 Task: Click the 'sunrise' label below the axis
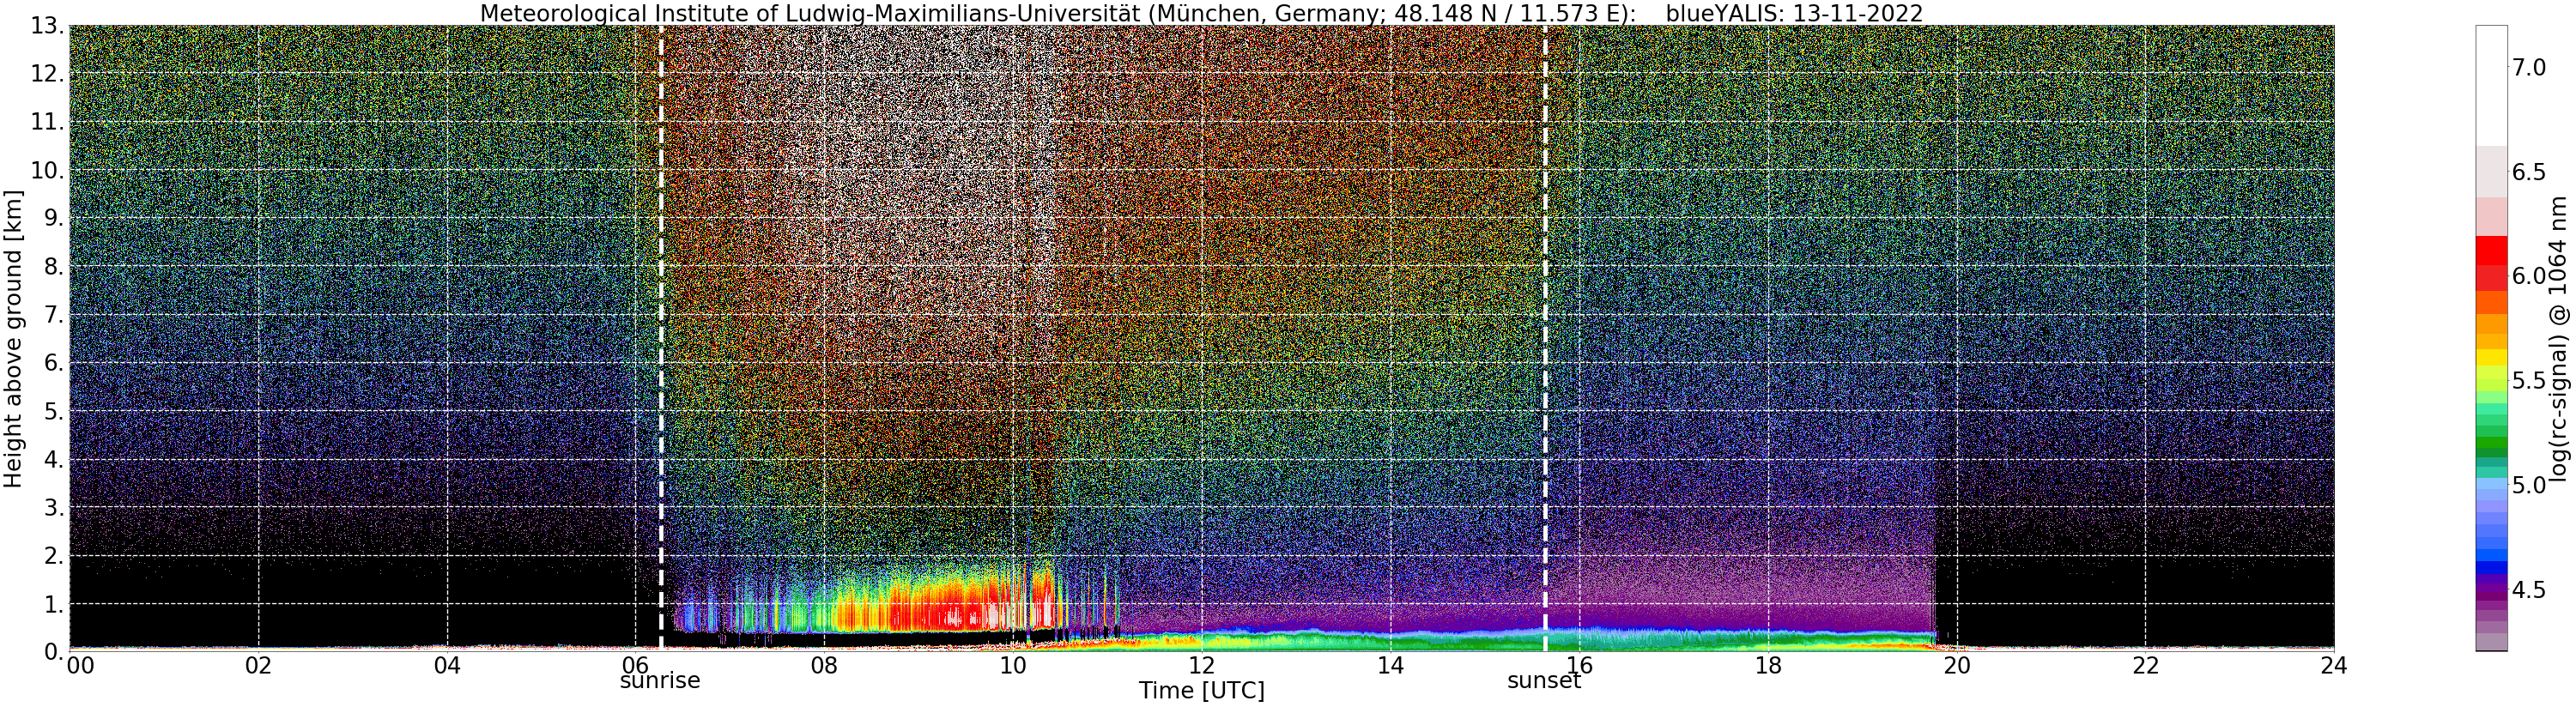(x=660, y=681)
